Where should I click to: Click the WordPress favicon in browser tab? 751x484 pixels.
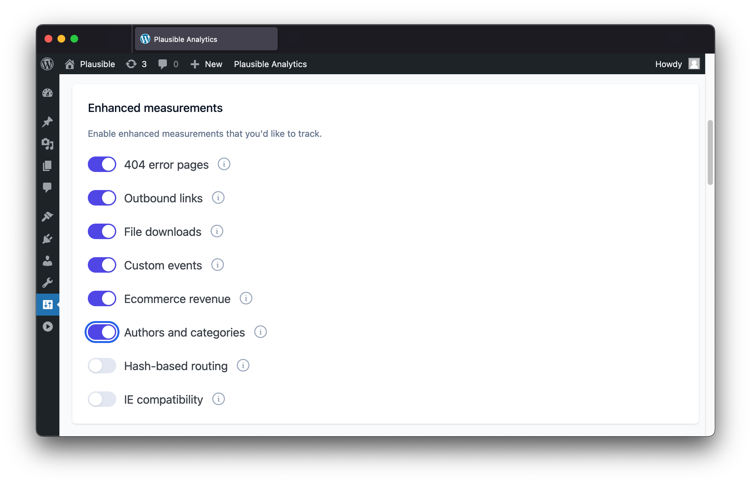145,39
